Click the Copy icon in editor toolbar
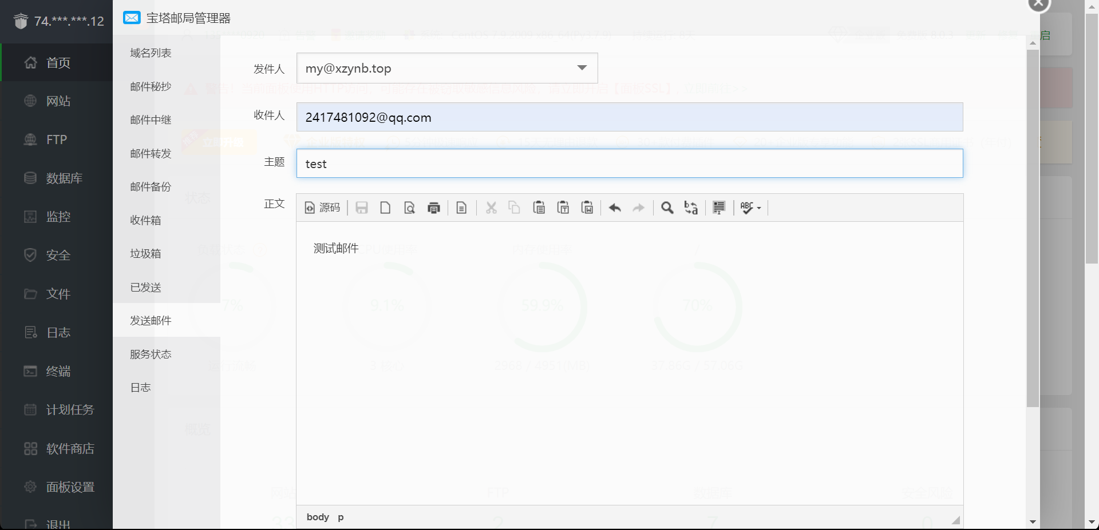The image size is (1099, 530). pyautogui.click(x=515, y=208)
